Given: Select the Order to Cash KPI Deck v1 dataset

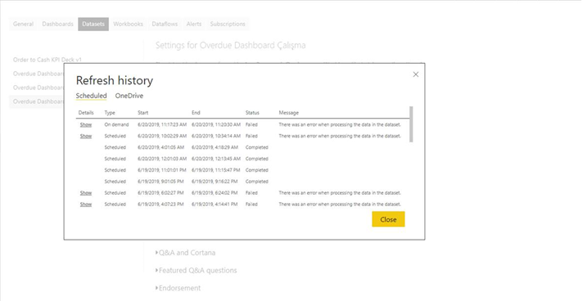Looking at the screenshot, I should pos(47,60).
